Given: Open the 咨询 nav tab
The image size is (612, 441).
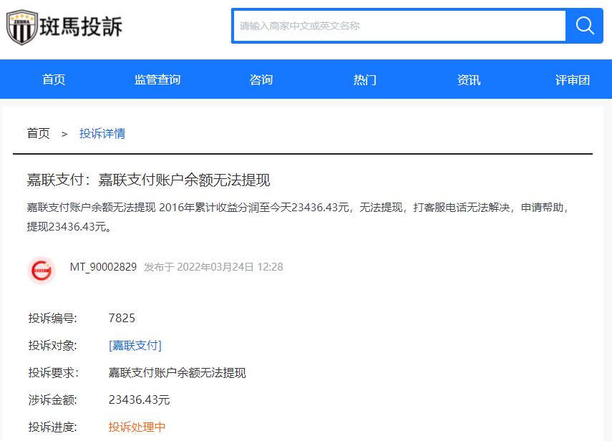Looking at the screenshot, I should (x=261, y=79).
